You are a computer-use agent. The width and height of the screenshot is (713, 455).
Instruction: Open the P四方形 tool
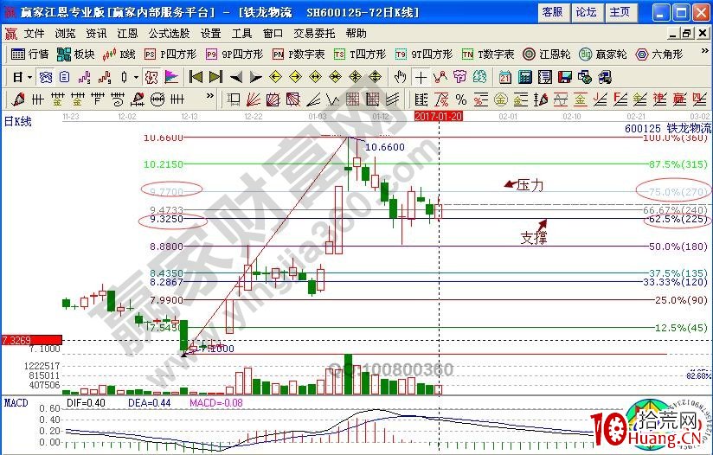click(x=170, y=54)
